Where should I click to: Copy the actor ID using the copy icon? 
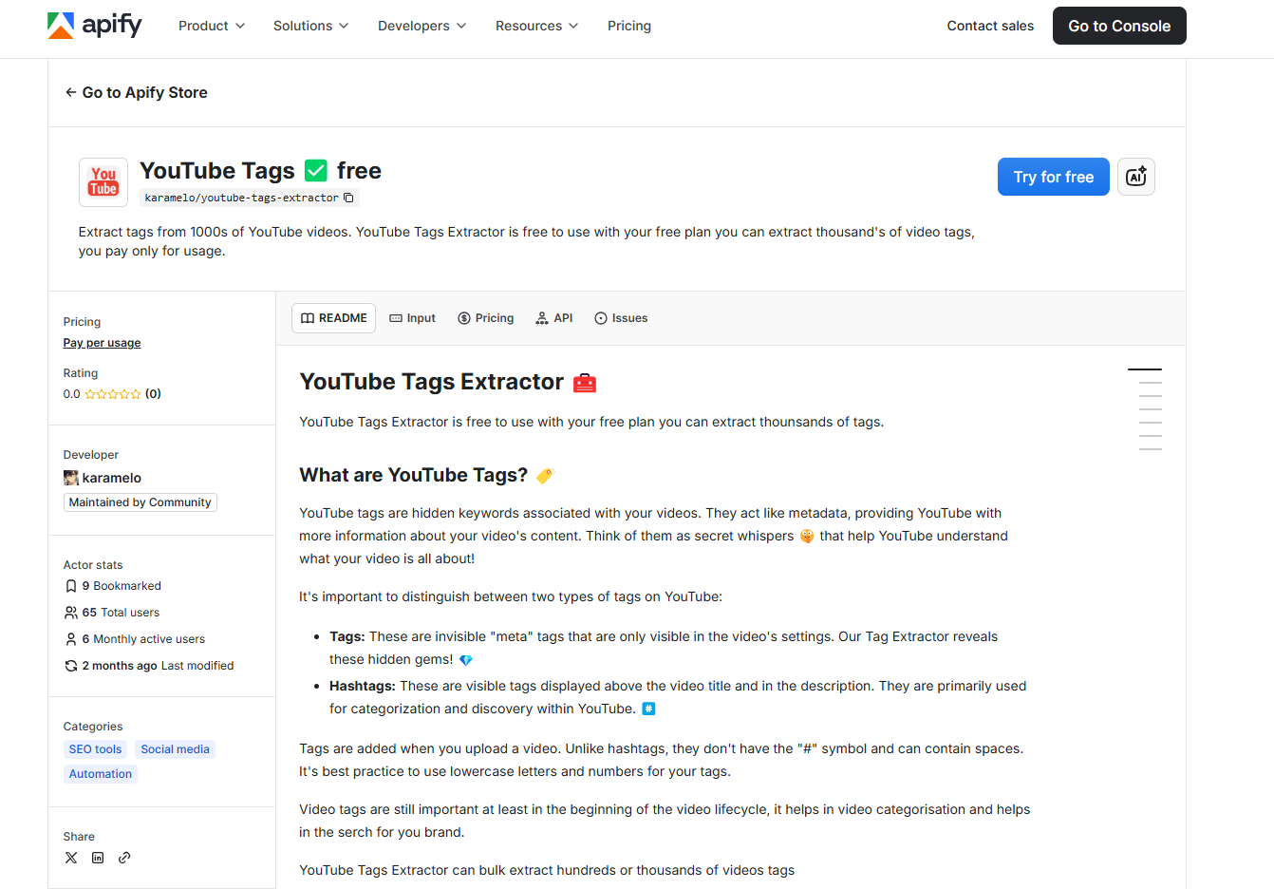point(348,197)
